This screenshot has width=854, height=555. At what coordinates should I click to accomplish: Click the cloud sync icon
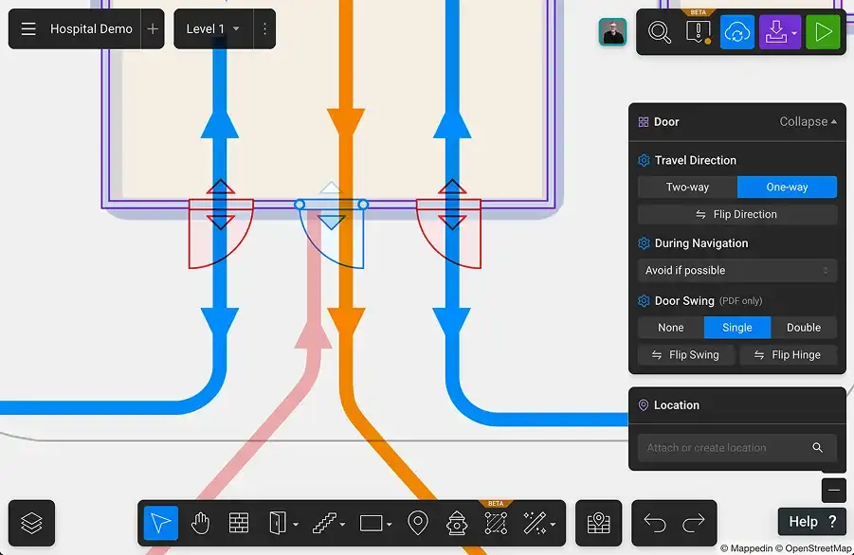[x=736, y=32]
